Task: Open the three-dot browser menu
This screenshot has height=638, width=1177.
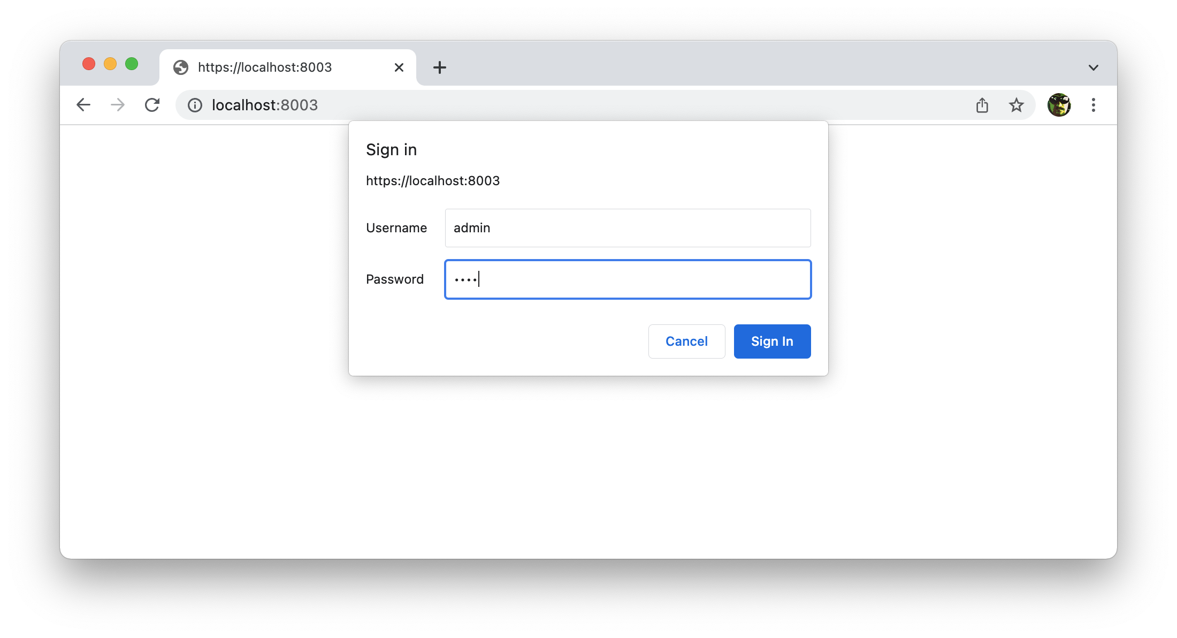Action: pos(1094,105)
